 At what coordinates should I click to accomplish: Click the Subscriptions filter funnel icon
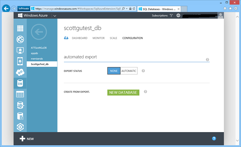171,15
